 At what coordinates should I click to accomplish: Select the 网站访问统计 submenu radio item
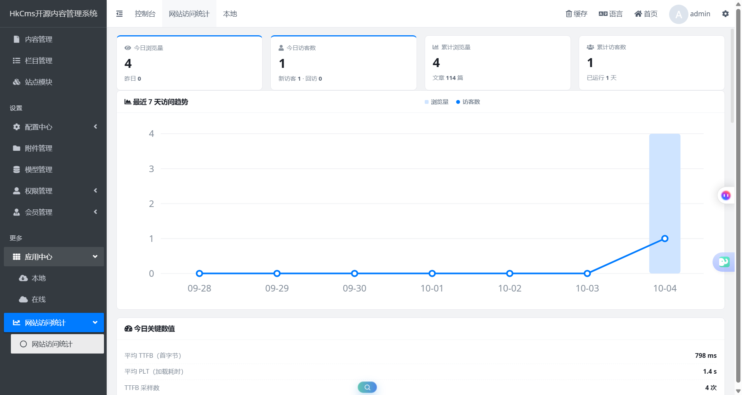coord(57,344)
